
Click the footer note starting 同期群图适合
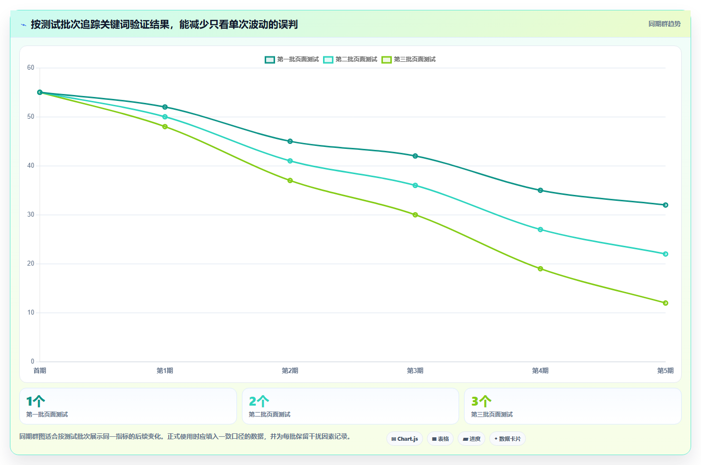pos(186,437)
